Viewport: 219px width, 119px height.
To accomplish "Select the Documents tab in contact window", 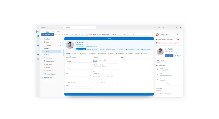I will pos(102,53).
